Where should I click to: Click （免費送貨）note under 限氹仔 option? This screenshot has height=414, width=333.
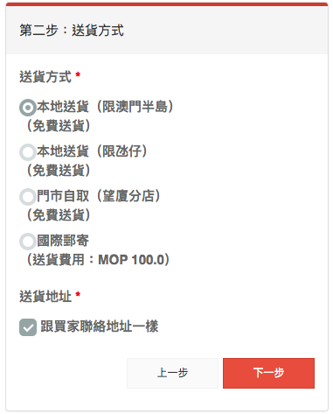[x=59, y=171]
